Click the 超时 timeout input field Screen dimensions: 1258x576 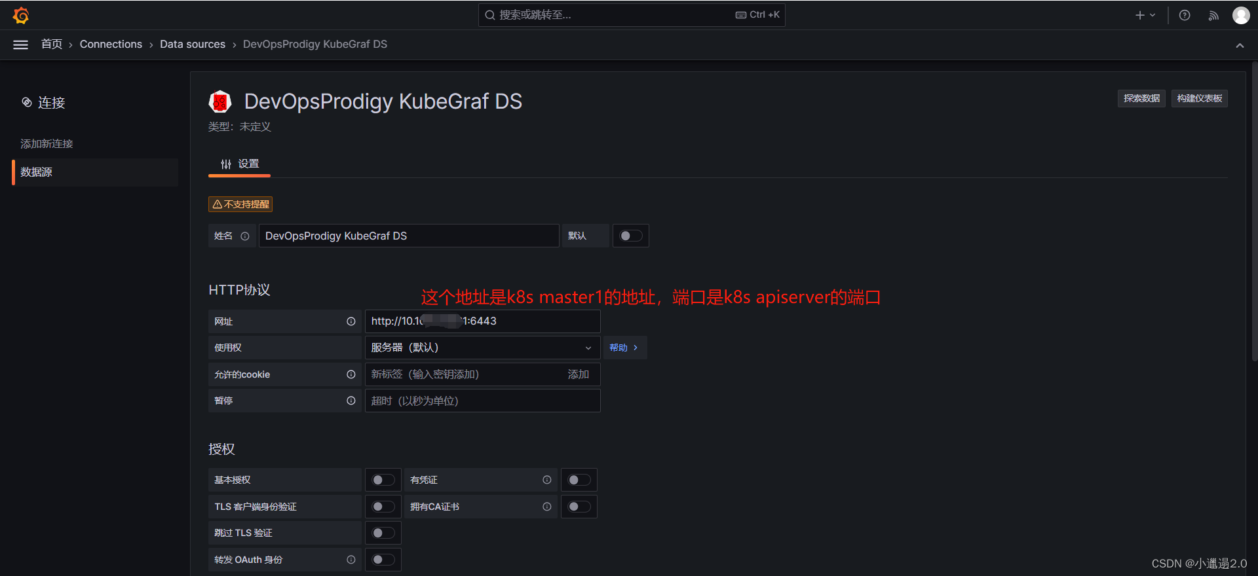tap(482, 401)
